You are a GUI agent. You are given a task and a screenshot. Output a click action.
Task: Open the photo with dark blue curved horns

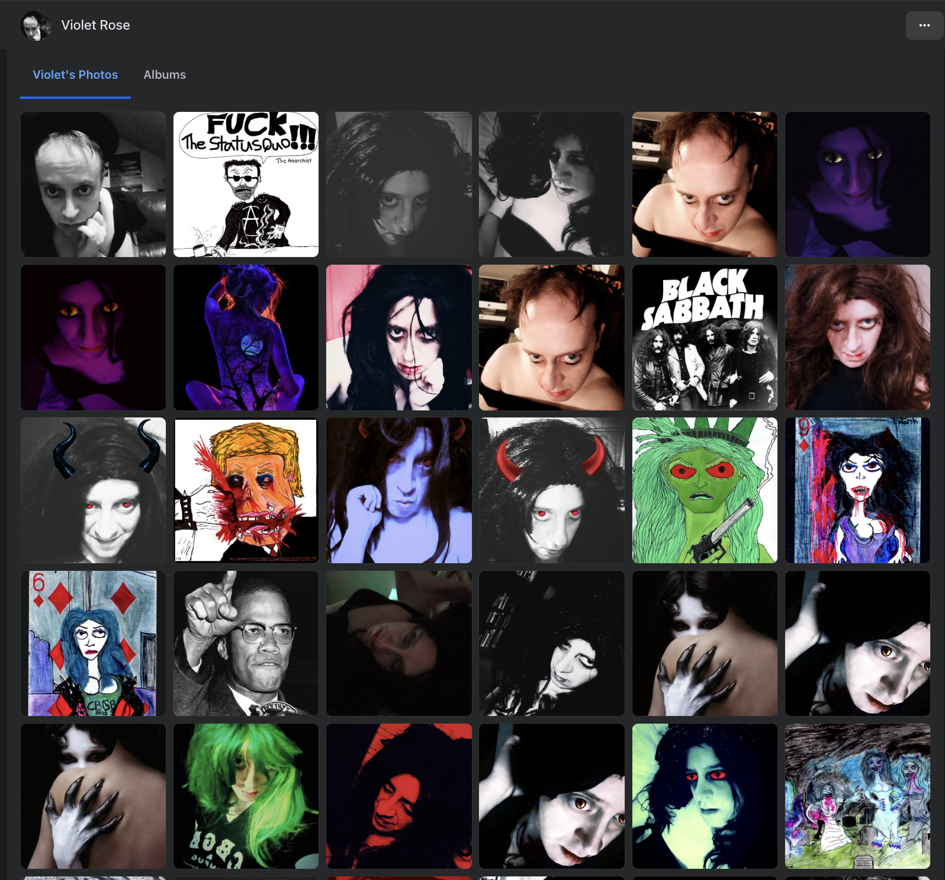(93, 490)
